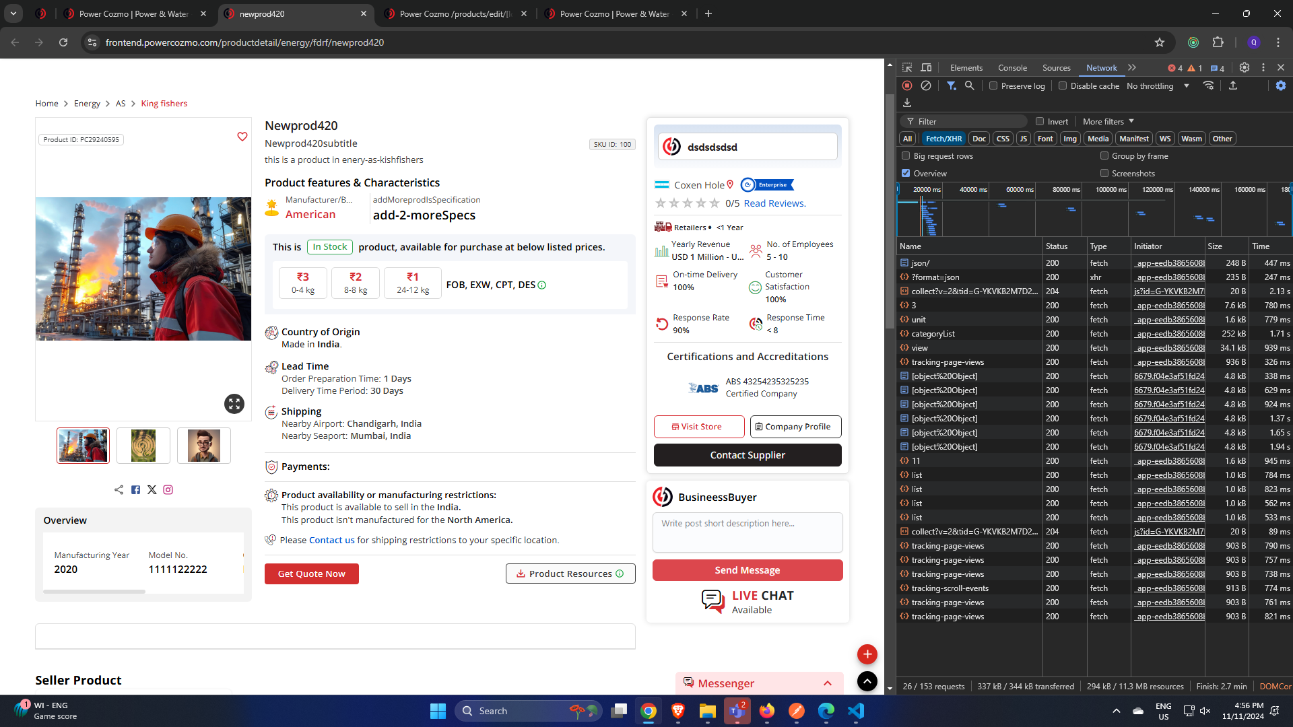Expand the Messenger panel chevron

coord(828,683)
